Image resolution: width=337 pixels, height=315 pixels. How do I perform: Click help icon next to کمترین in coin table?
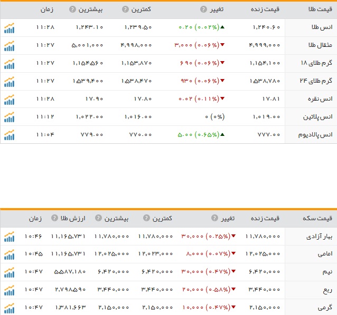(x=146, y=218)
